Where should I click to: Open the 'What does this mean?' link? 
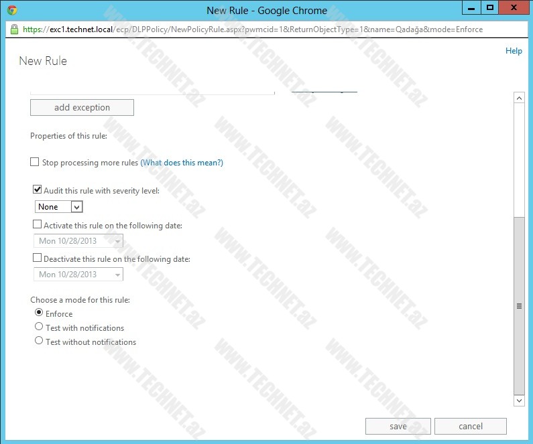pos(182,163)
